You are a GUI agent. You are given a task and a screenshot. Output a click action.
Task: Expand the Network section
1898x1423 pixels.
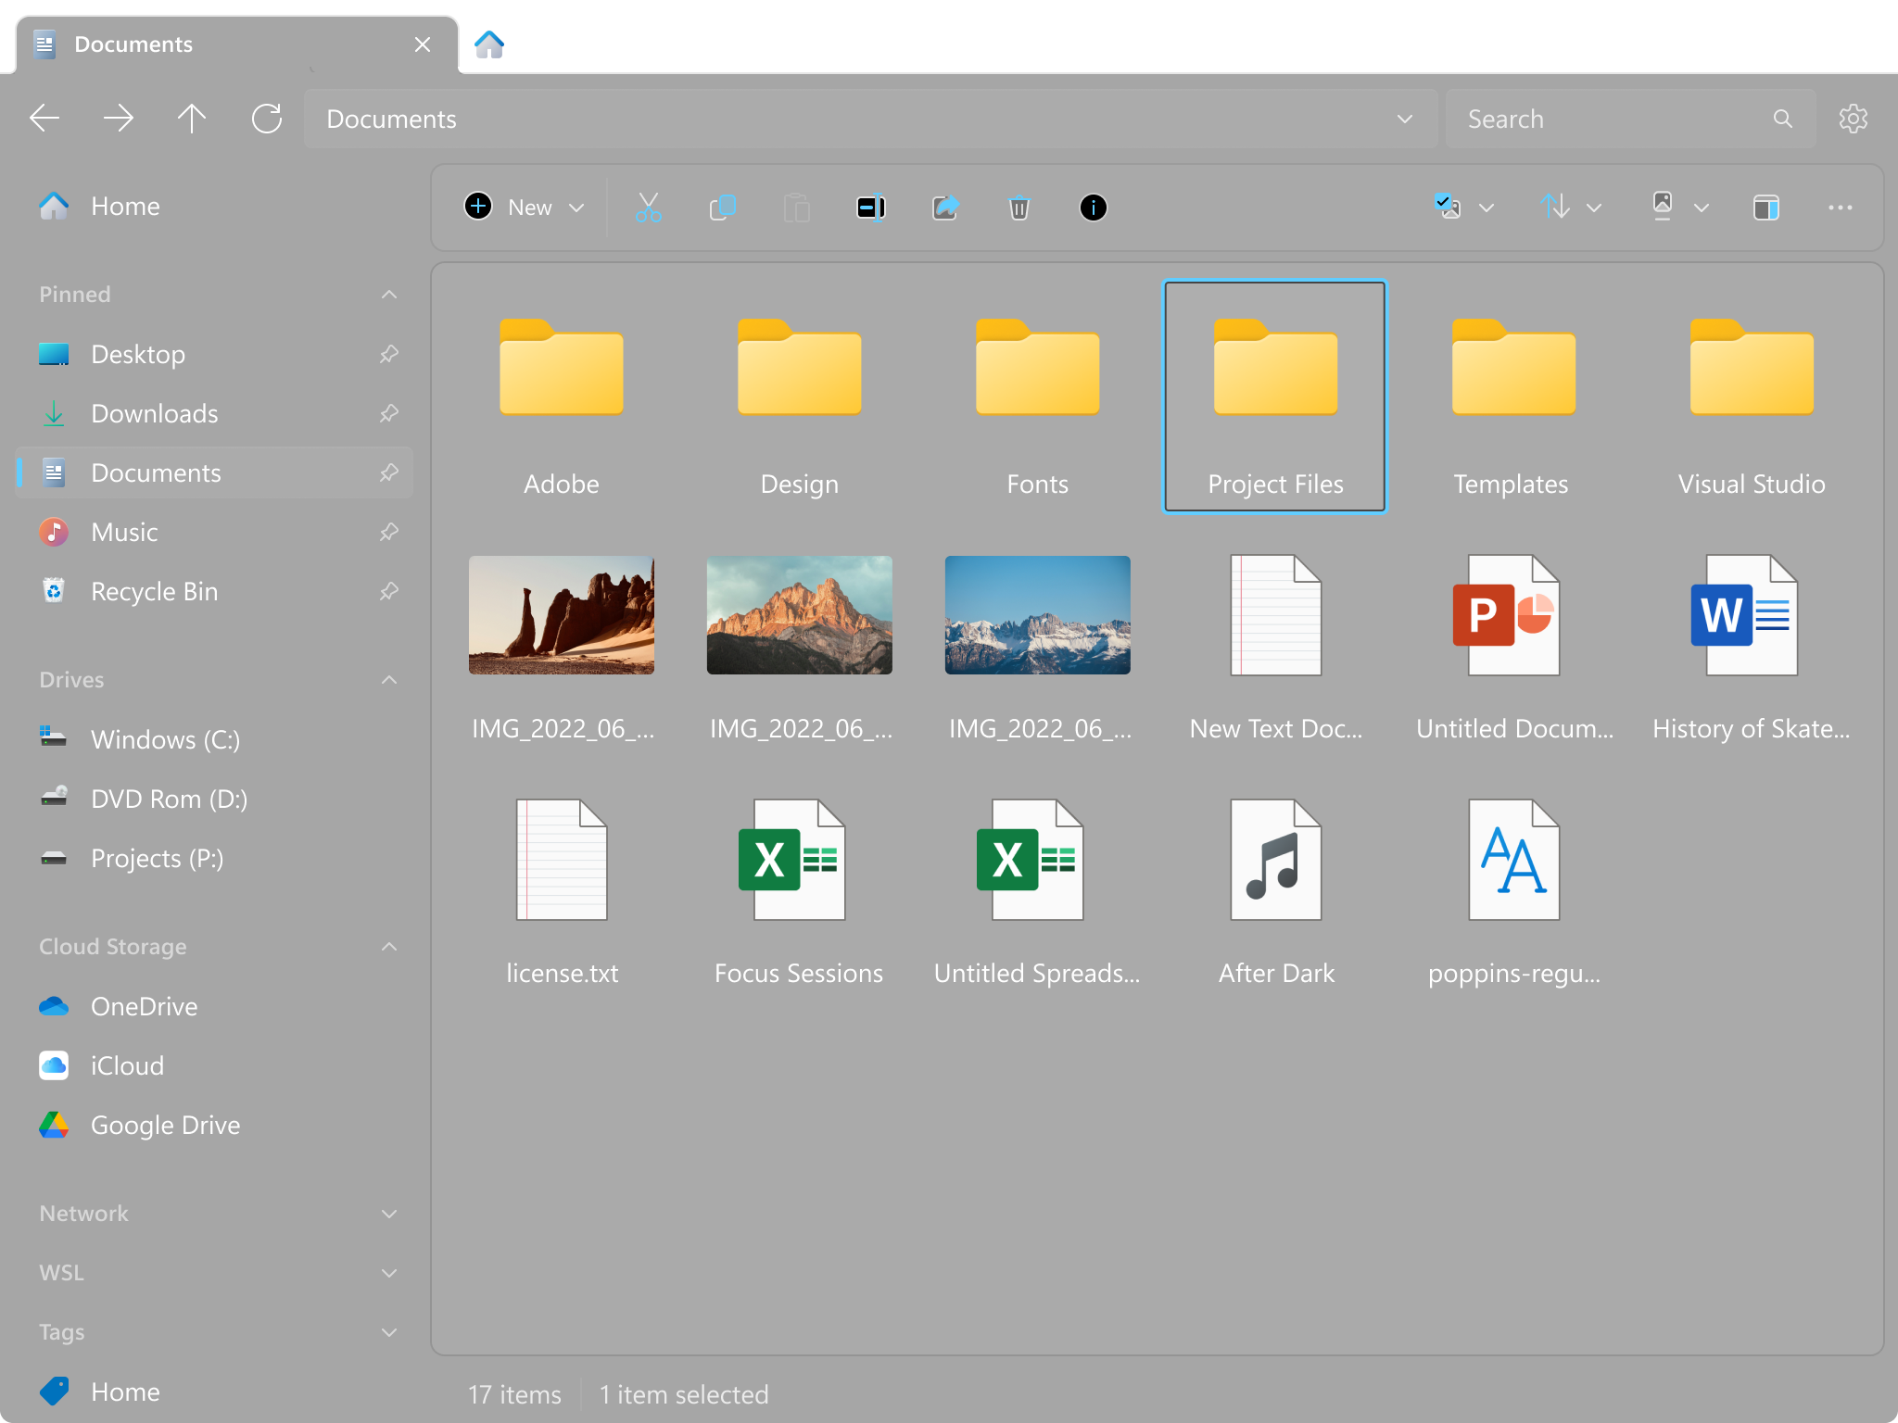pyautogui.click(x=388, y=1213)
